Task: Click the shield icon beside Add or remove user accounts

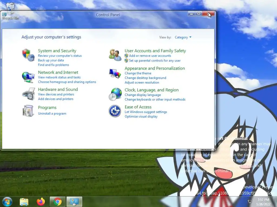Action: click(126, 56)
